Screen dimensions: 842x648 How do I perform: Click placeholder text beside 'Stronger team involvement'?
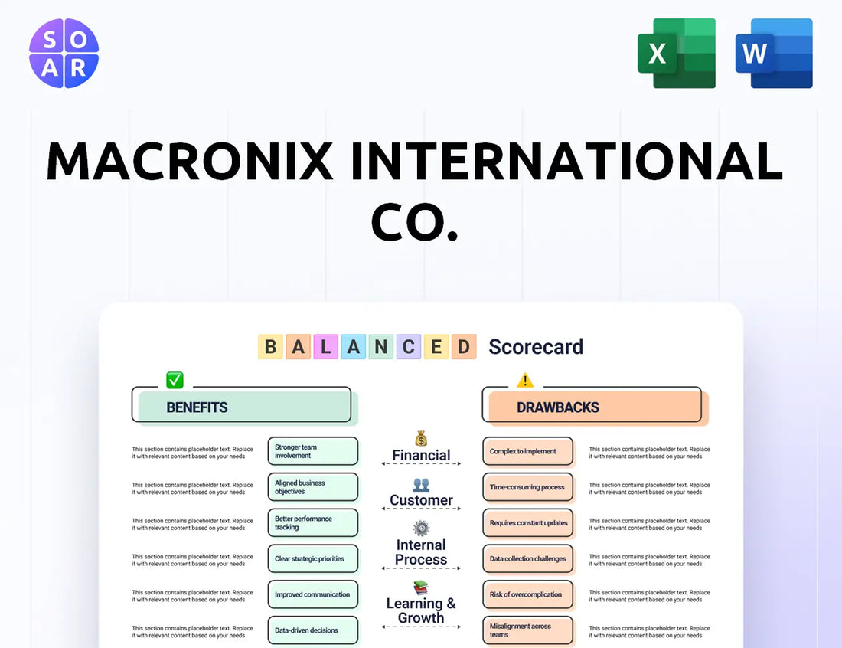click(192, 453)
